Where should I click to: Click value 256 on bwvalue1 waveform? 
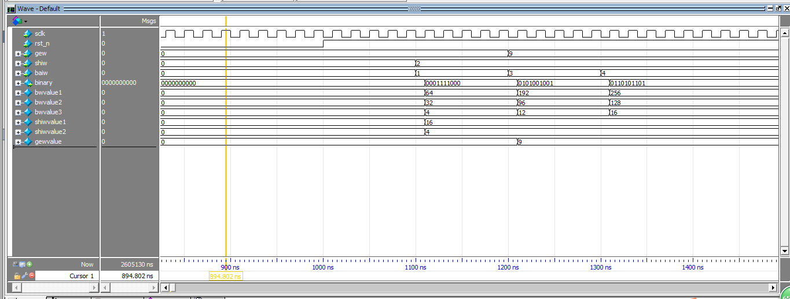click(x=616, y=93)
